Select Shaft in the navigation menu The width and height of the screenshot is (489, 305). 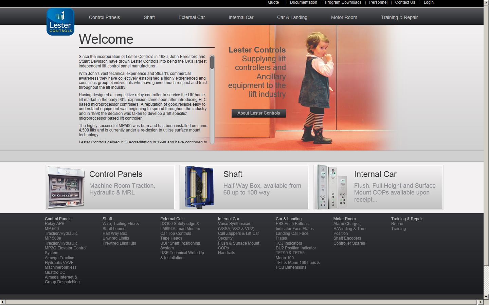coord(149,17)
